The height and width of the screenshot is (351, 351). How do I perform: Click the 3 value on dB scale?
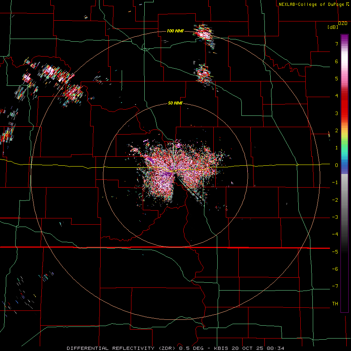337,113
